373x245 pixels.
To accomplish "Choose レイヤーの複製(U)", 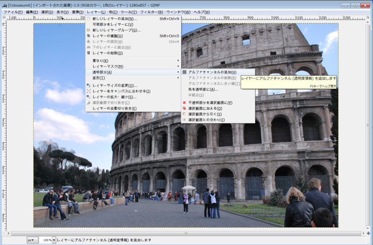I will point(133,36).
